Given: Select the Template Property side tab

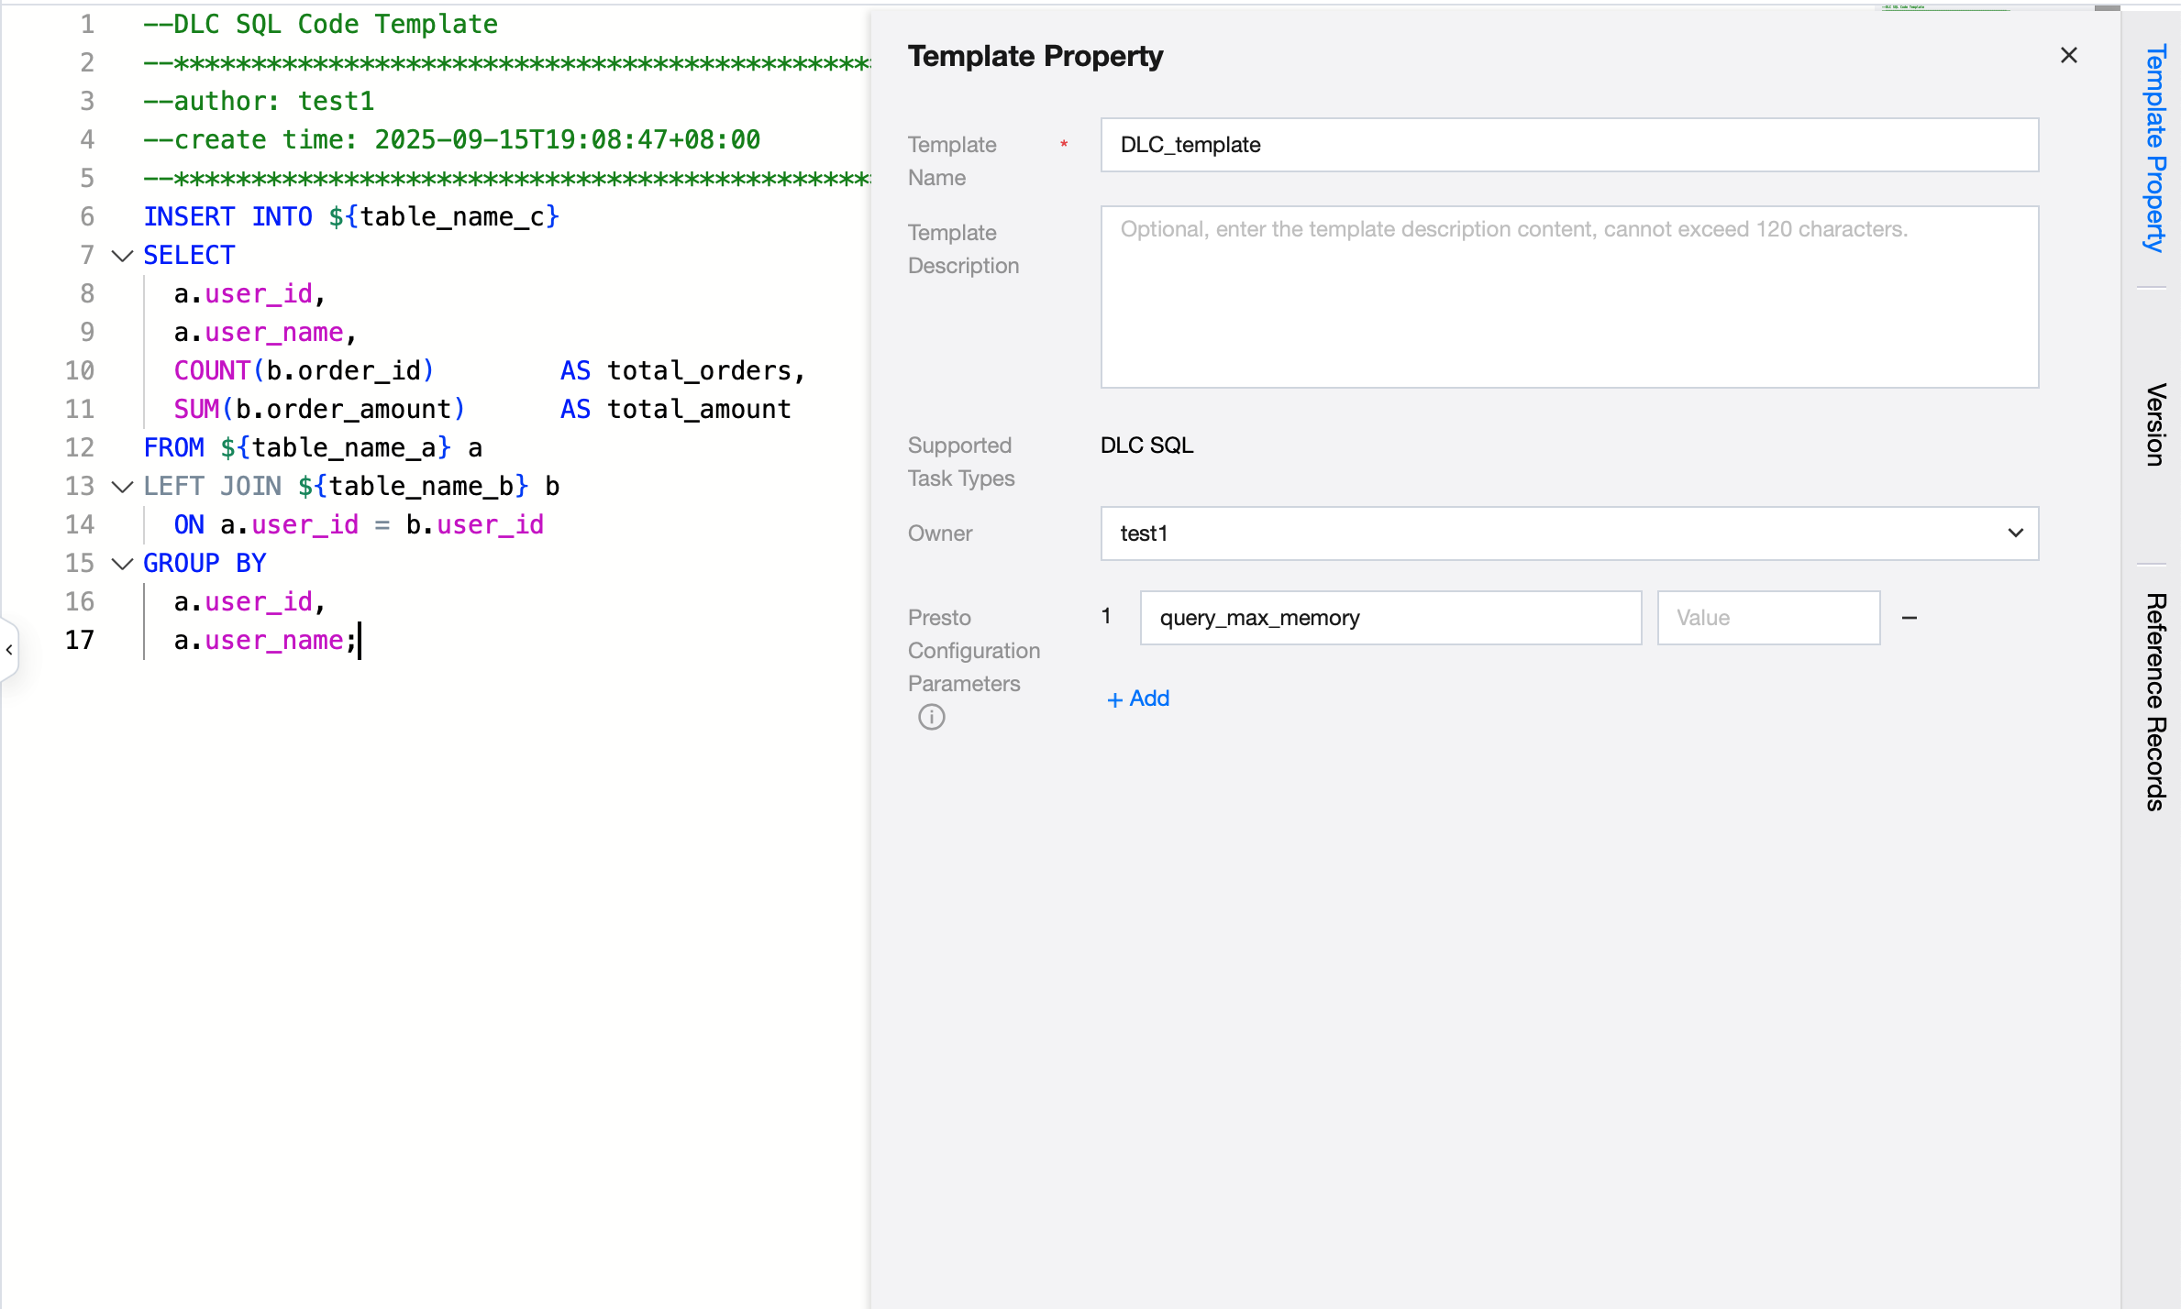Looking at the screenshot, I should click(2155, 147).
